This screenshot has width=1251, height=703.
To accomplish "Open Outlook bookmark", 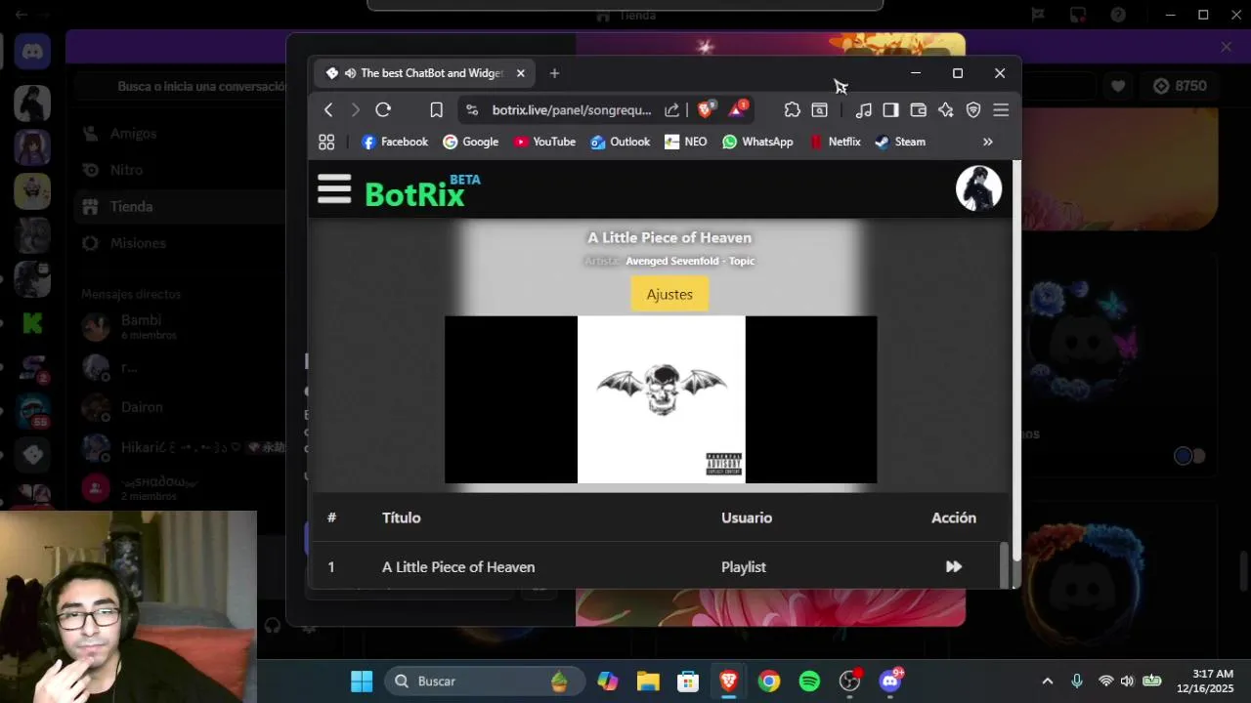I will (x=620, y=142).
